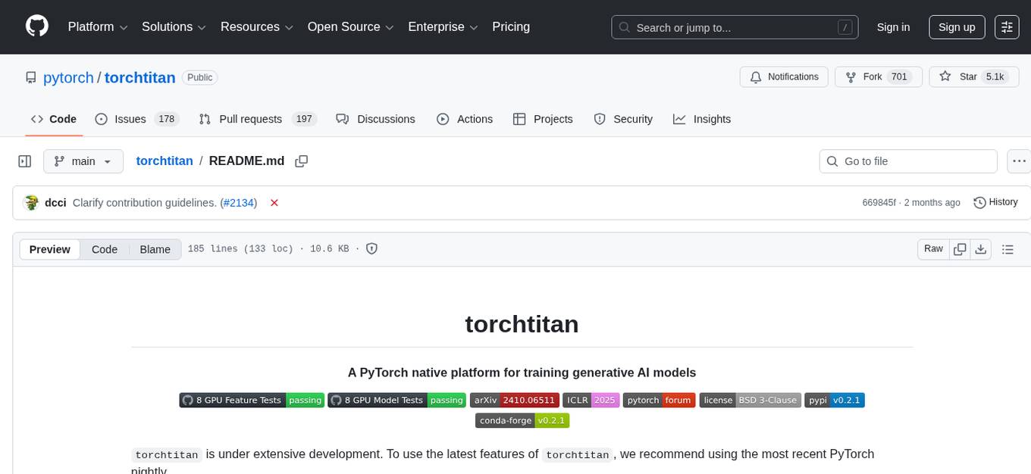The width and height of the screenshot is (1031, 474).
Task: Open the main branch selector
Action: (83, 161)
